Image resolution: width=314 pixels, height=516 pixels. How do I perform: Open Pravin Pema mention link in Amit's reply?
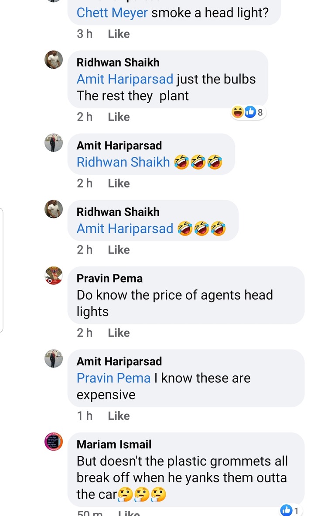(113, 378)
